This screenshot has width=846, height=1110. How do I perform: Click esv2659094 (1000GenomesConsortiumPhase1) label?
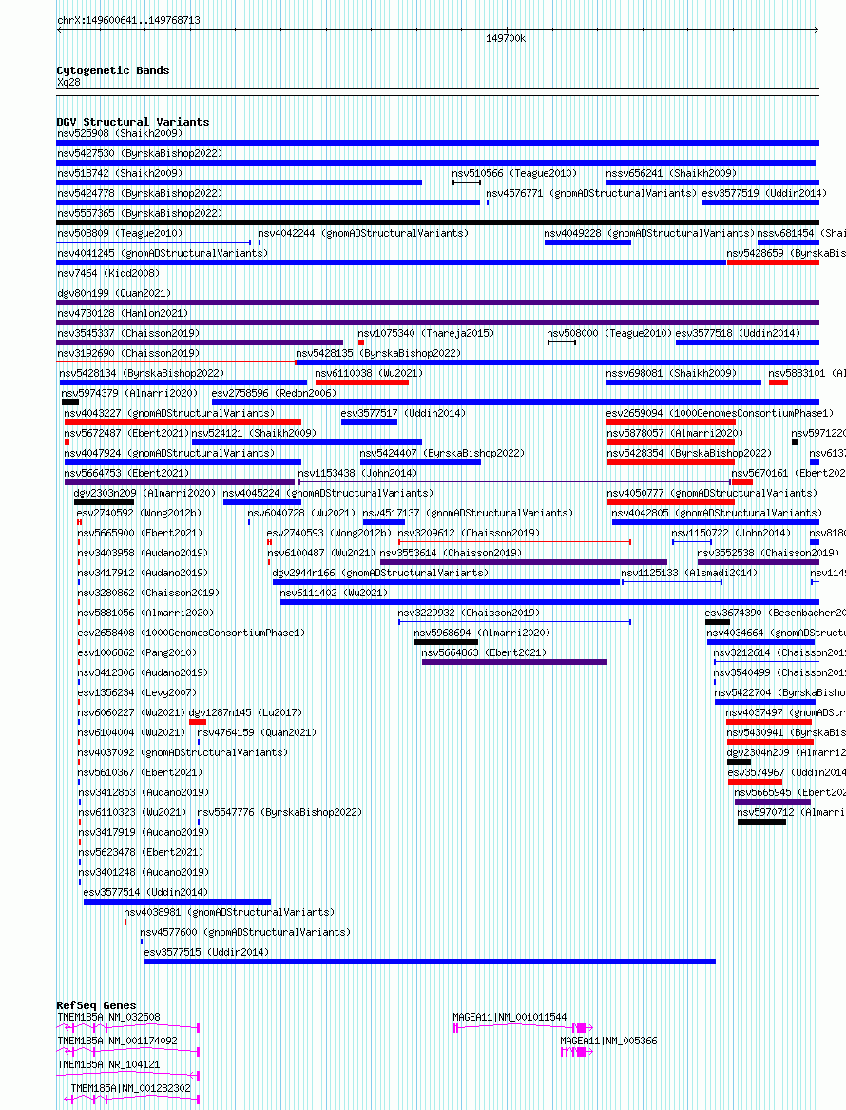click(x=720, y=413)
